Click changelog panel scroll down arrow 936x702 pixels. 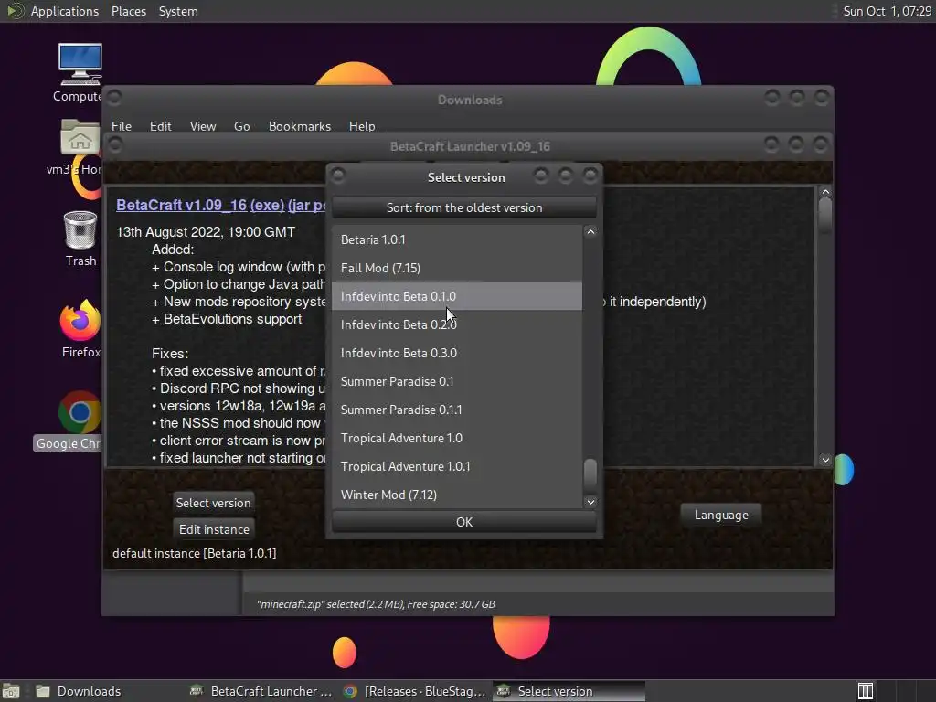pyautogui.click(x=825, y=460)
